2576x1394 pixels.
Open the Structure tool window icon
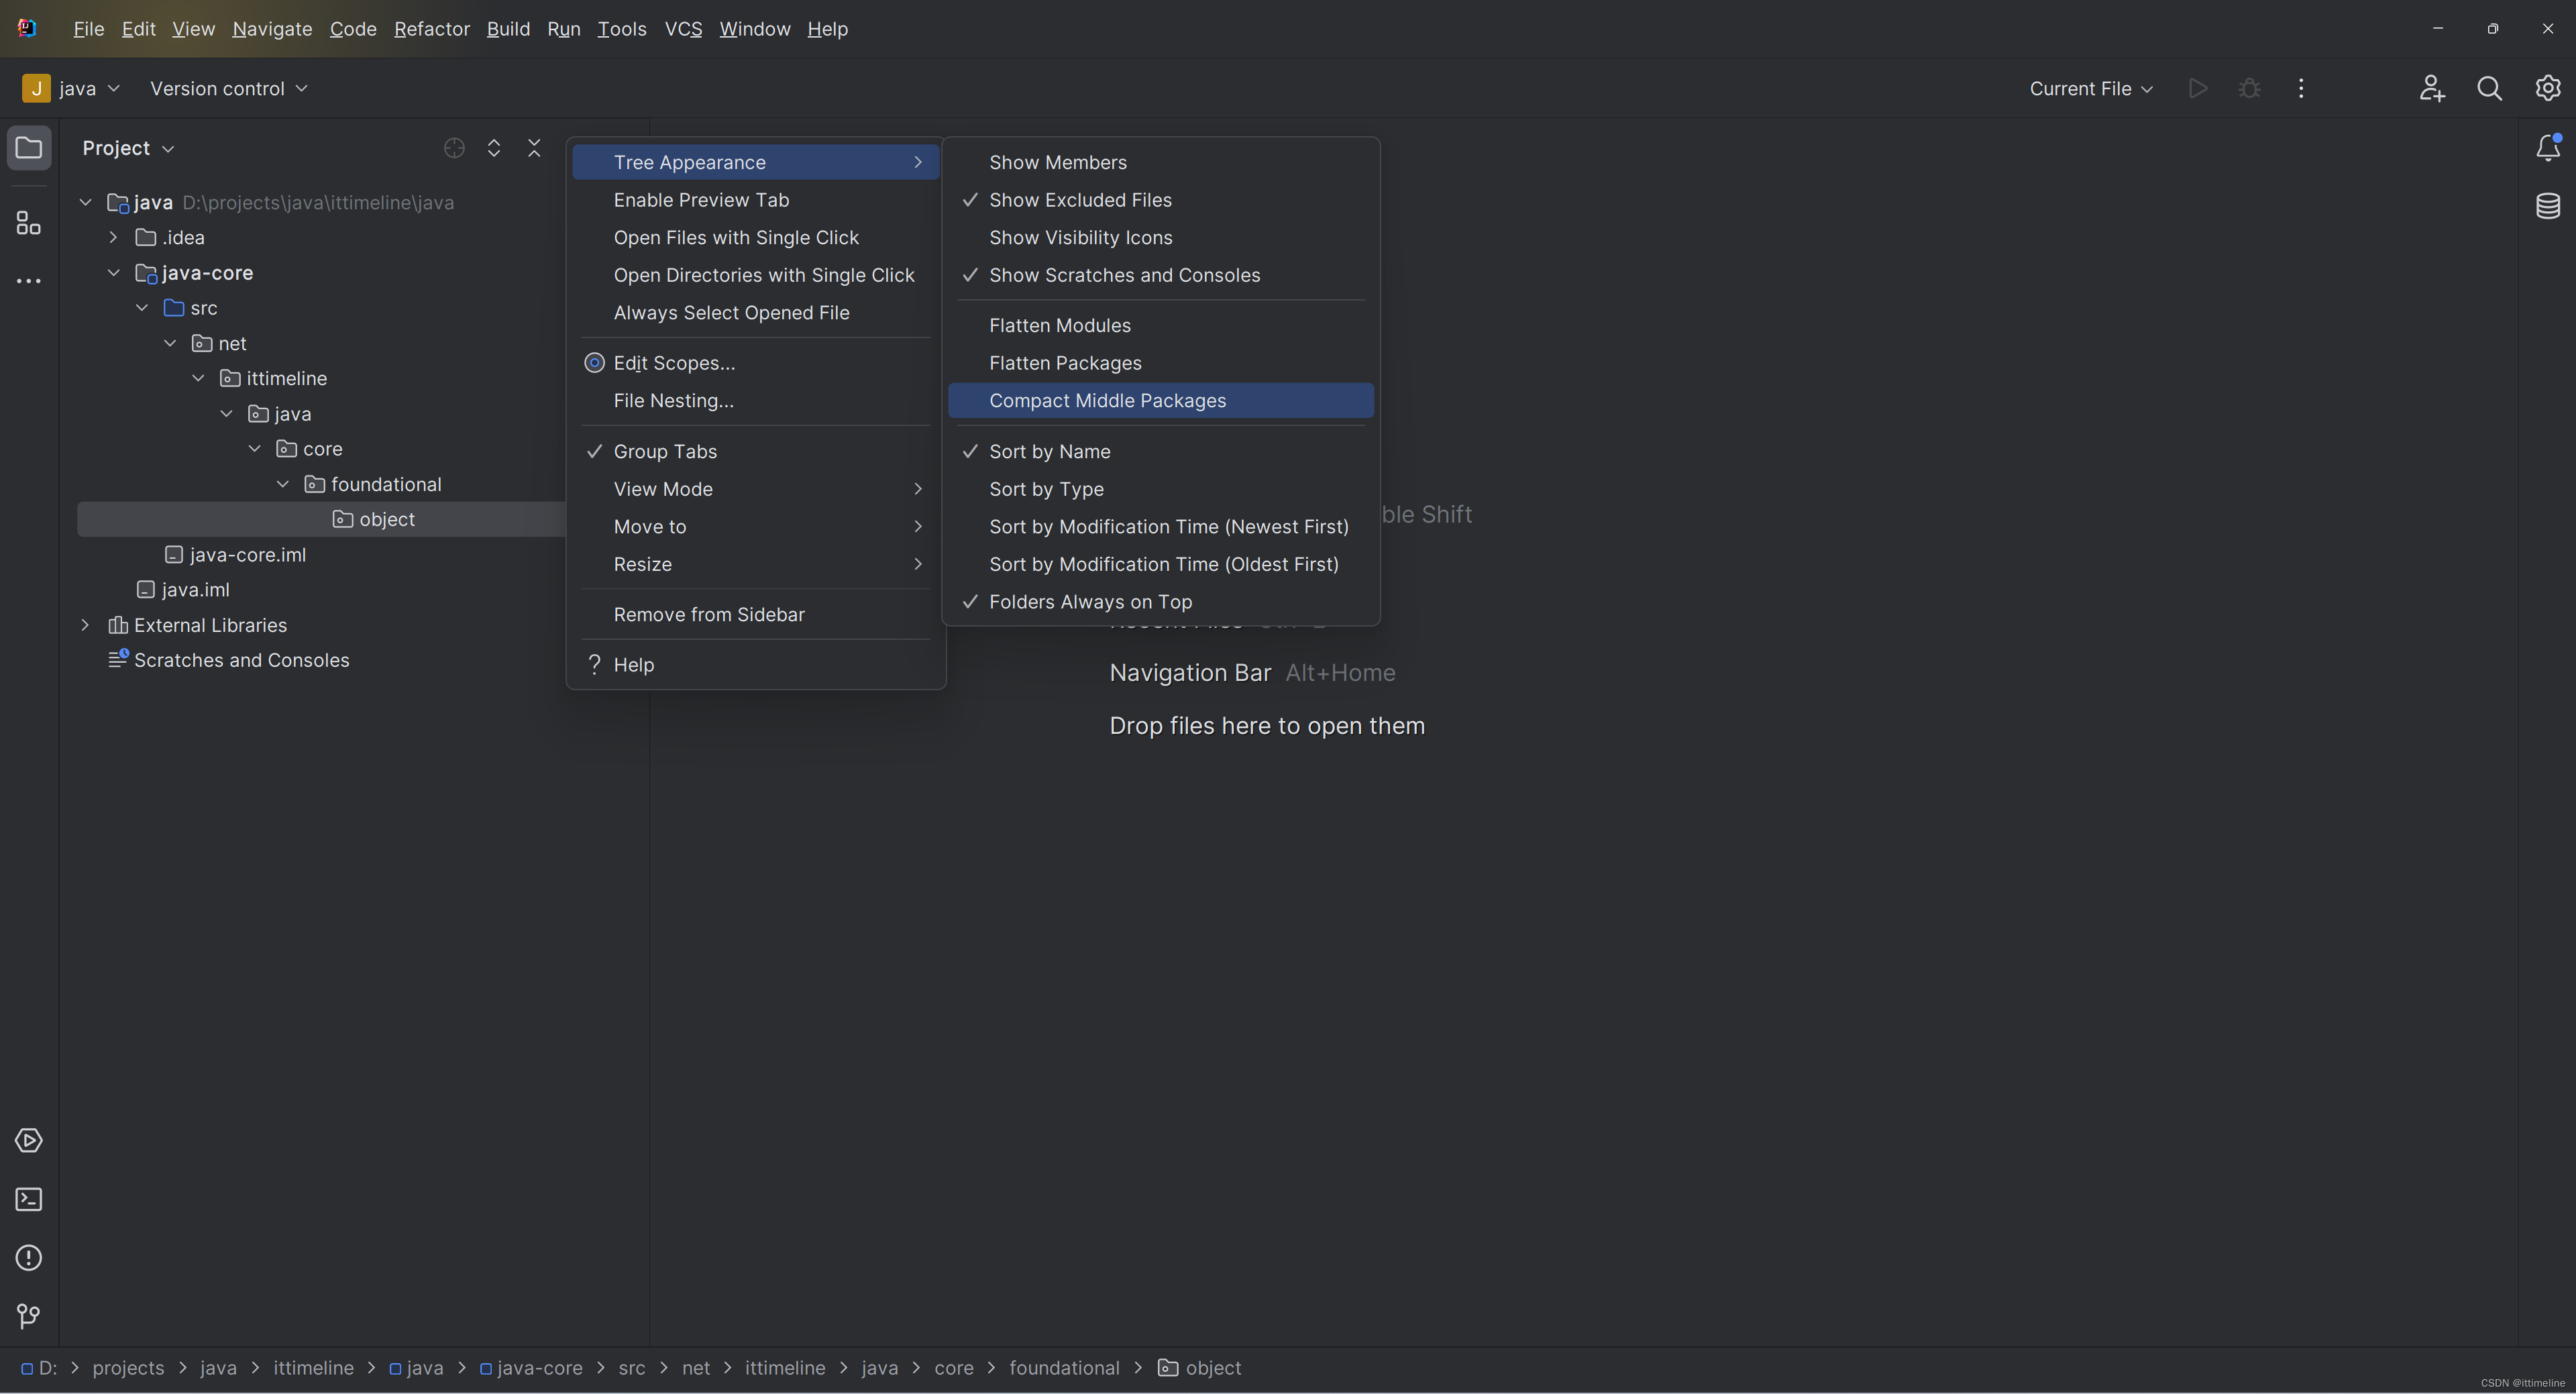29,222
